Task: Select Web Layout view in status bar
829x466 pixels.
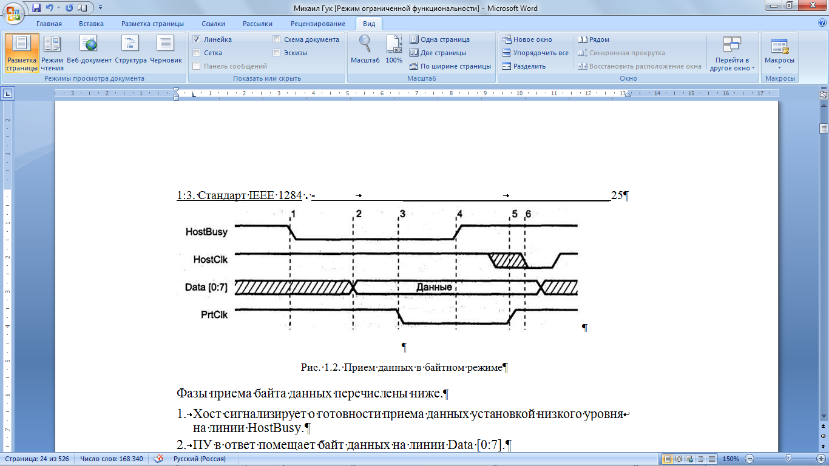Action: click(x=691, y=459)
